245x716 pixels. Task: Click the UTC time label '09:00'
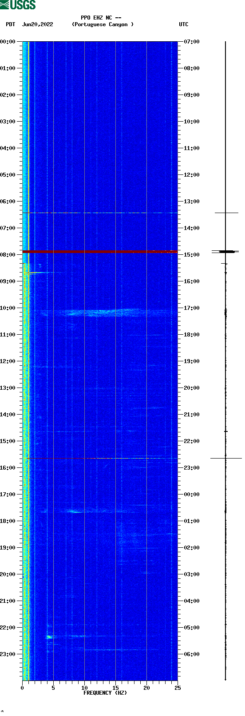point(192,95)
